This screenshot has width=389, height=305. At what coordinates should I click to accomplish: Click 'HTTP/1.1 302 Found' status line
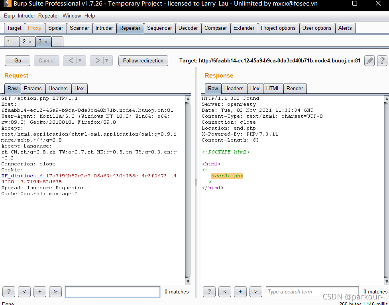click(230, 98)
